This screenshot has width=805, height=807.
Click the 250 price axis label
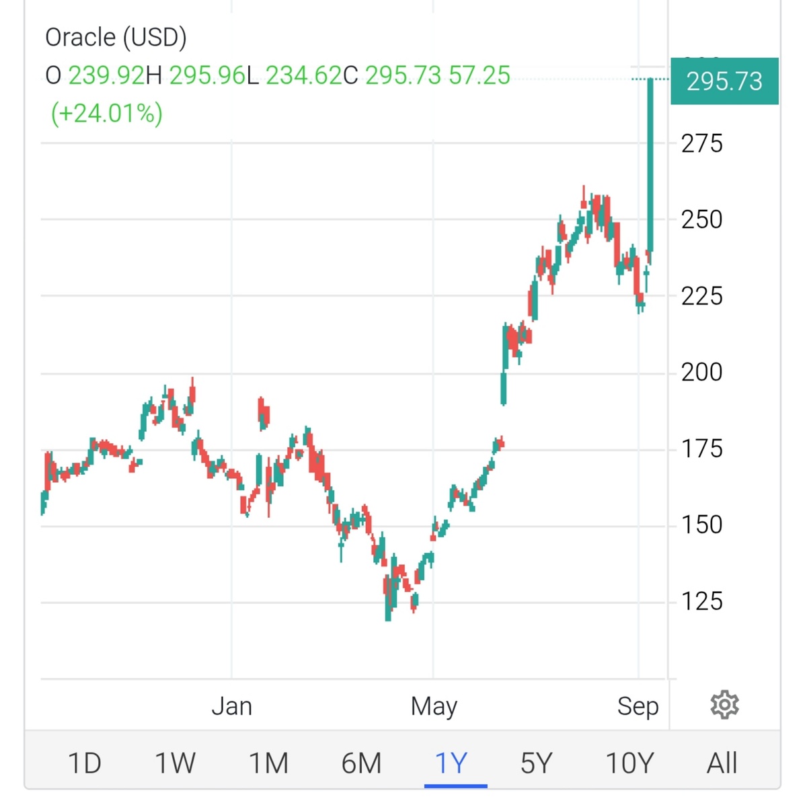pos(702,219)
